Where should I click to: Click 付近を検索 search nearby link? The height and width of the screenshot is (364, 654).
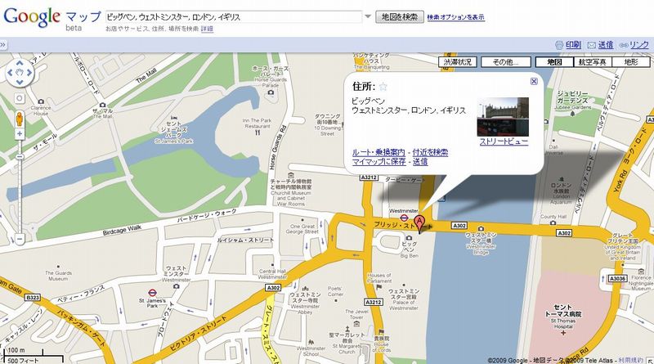coord(430,152)
